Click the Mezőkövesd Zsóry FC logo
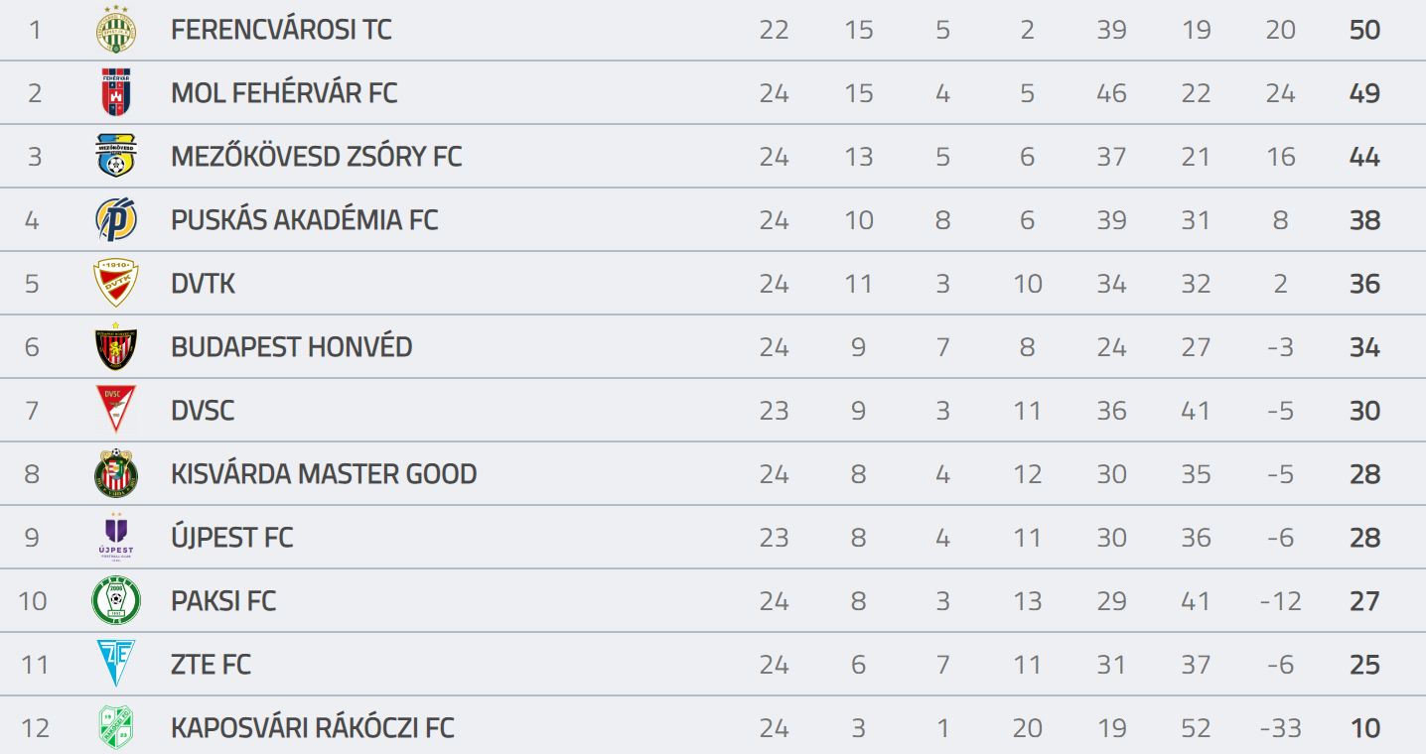This screenshot has height=754, width=1426. pos(116,157)
